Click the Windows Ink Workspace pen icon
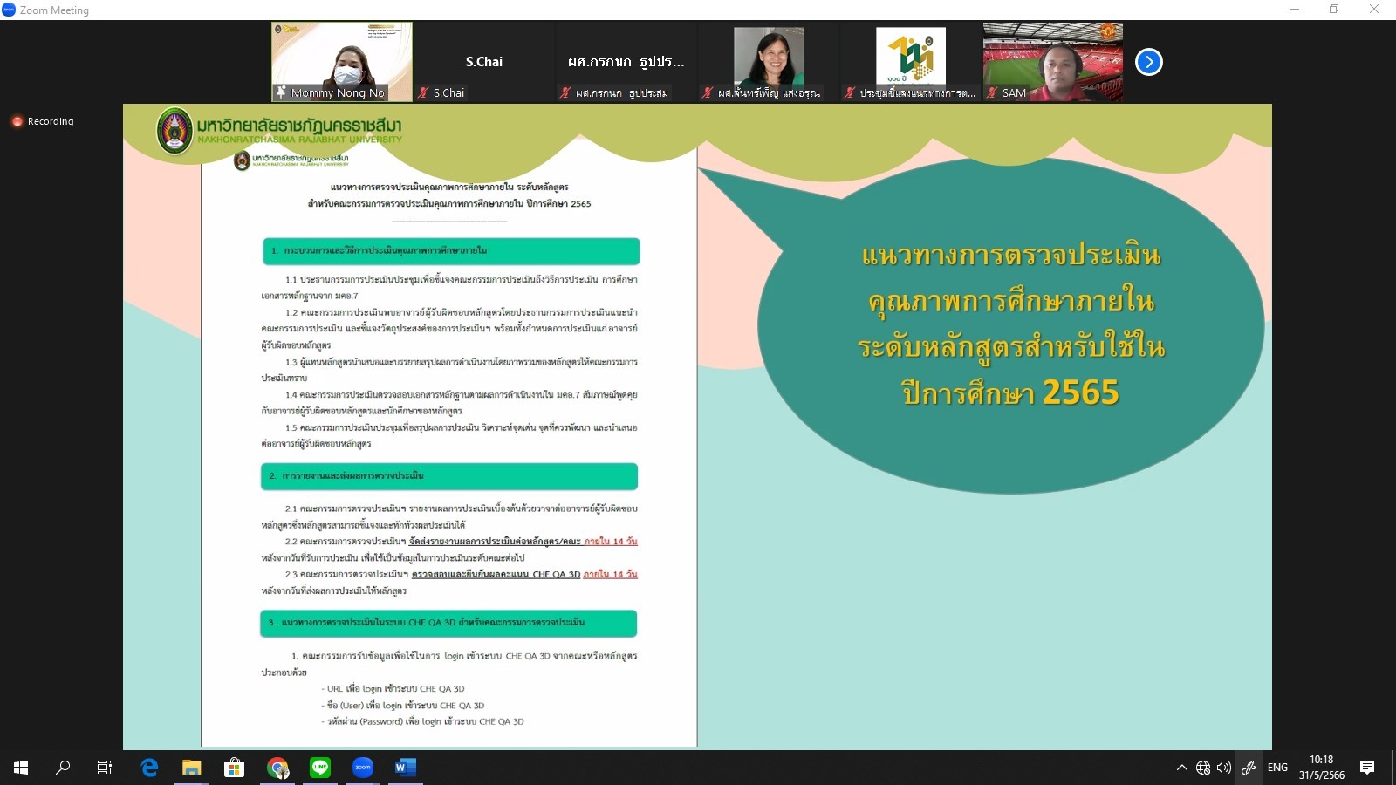1396x785 pixels. click(x=1249, y=768)
